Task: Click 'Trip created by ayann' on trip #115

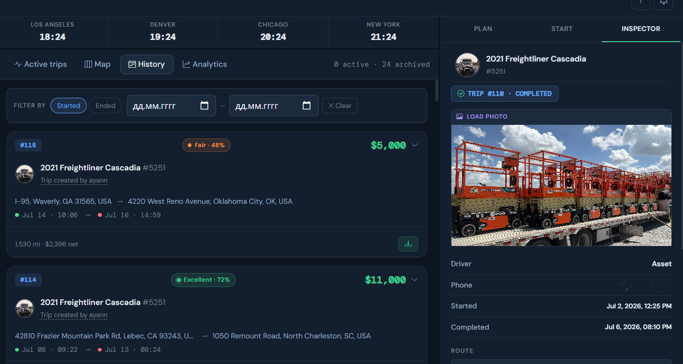Action: 74,181
